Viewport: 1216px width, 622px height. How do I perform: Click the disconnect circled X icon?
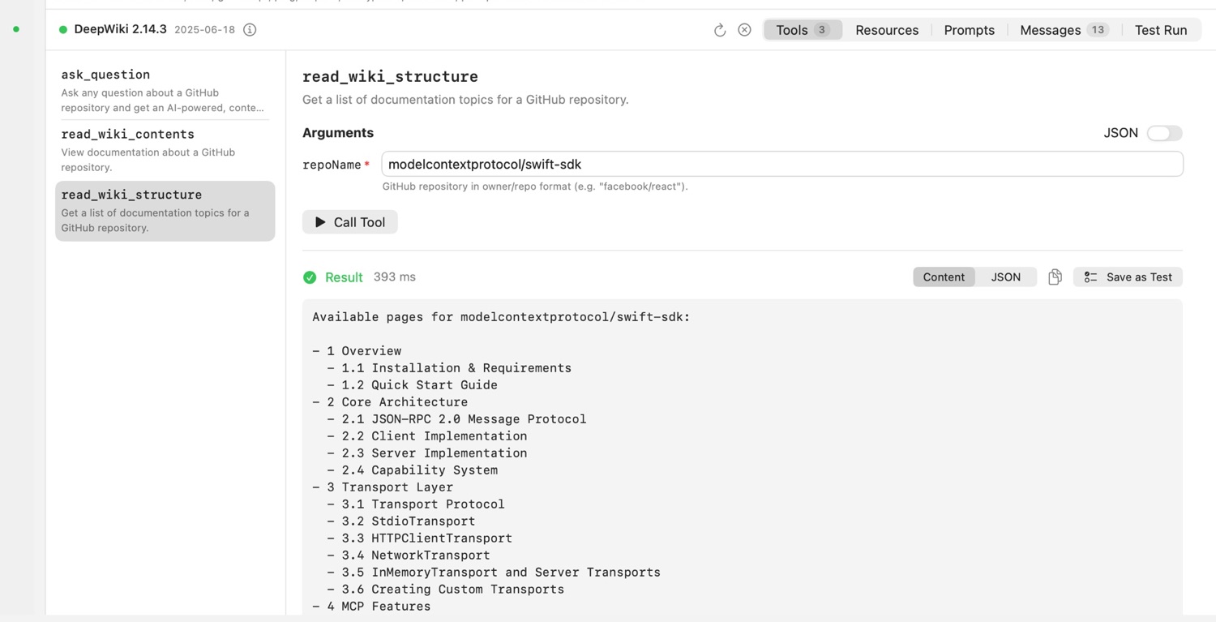pos(744,30)
